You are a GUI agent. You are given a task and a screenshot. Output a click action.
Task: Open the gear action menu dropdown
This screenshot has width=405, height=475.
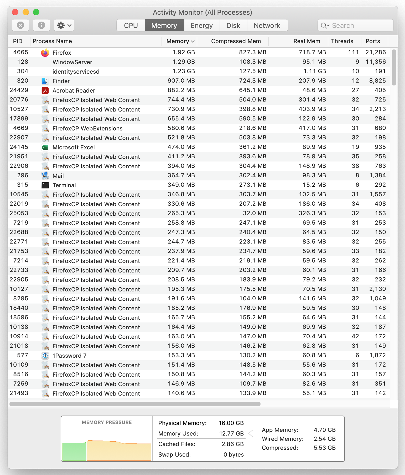[64, 25]
